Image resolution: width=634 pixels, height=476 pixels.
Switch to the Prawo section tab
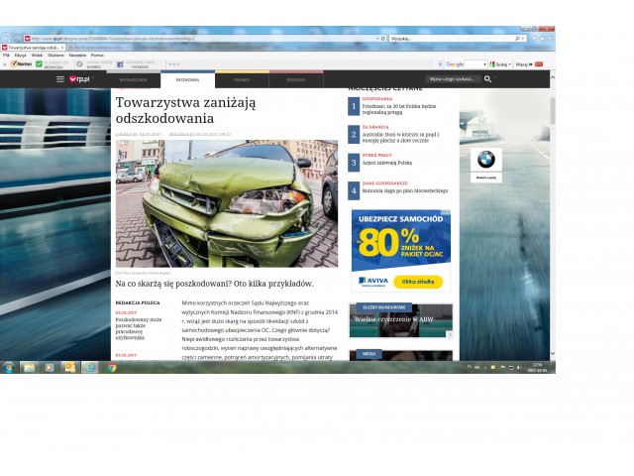point(242,78)
